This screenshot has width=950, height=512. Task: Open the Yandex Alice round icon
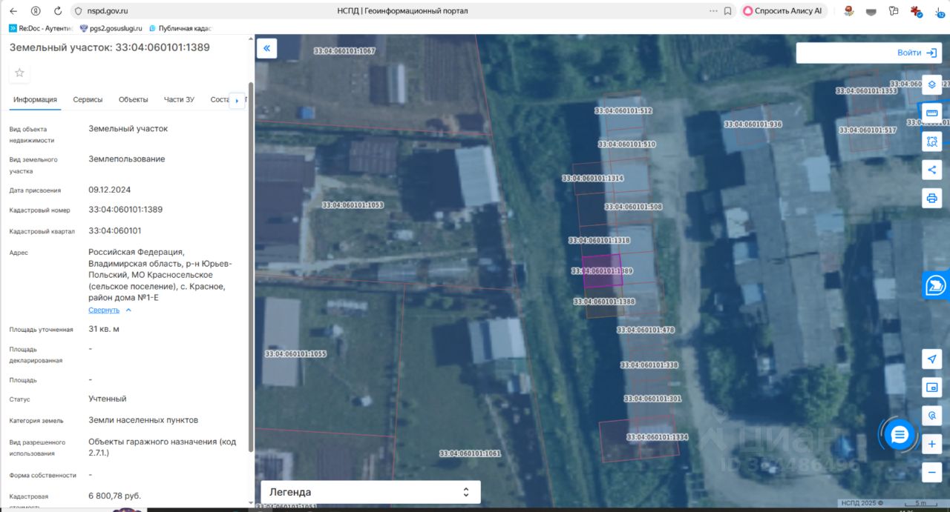36,11
